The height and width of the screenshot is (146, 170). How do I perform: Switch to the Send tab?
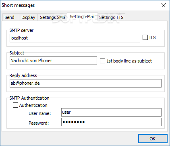coord(11,17)
